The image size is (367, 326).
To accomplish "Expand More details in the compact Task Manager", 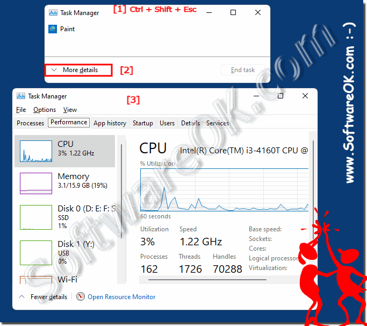I will (78, 70).
